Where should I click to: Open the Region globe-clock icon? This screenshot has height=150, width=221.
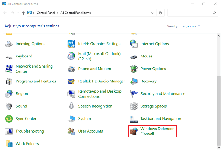(9, 93)
